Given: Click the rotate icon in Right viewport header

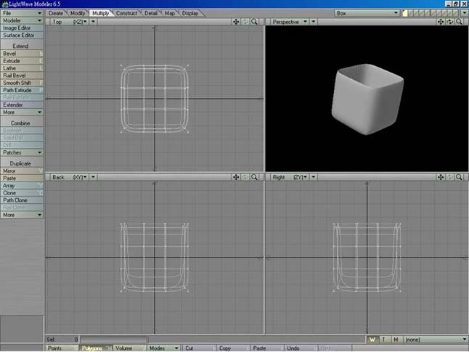Looking at the screenshot, I should [450, 177].
